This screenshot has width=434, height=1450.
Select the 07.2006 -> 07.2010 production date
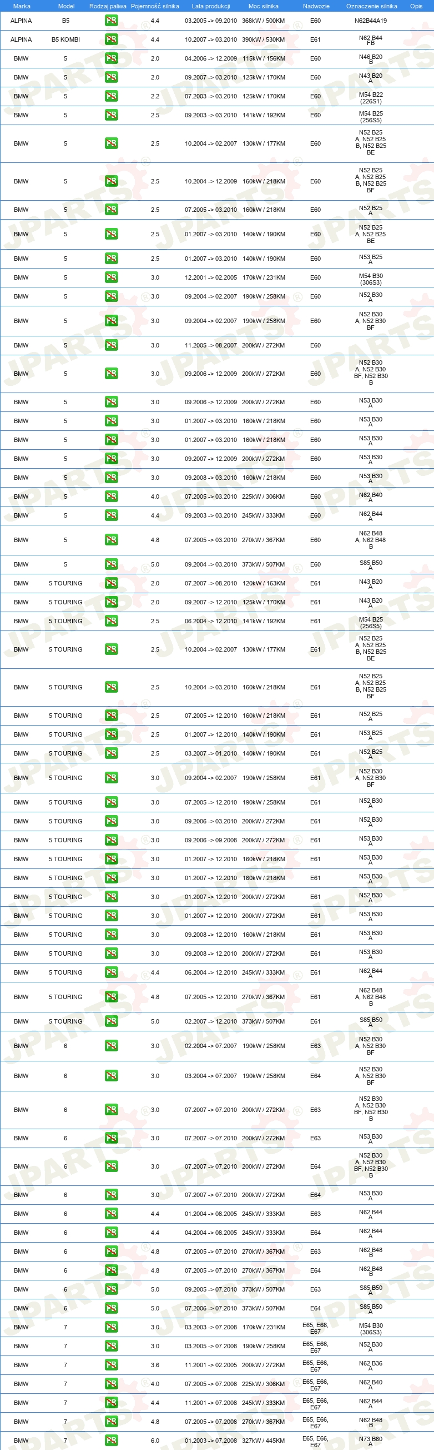point(211,1308)
